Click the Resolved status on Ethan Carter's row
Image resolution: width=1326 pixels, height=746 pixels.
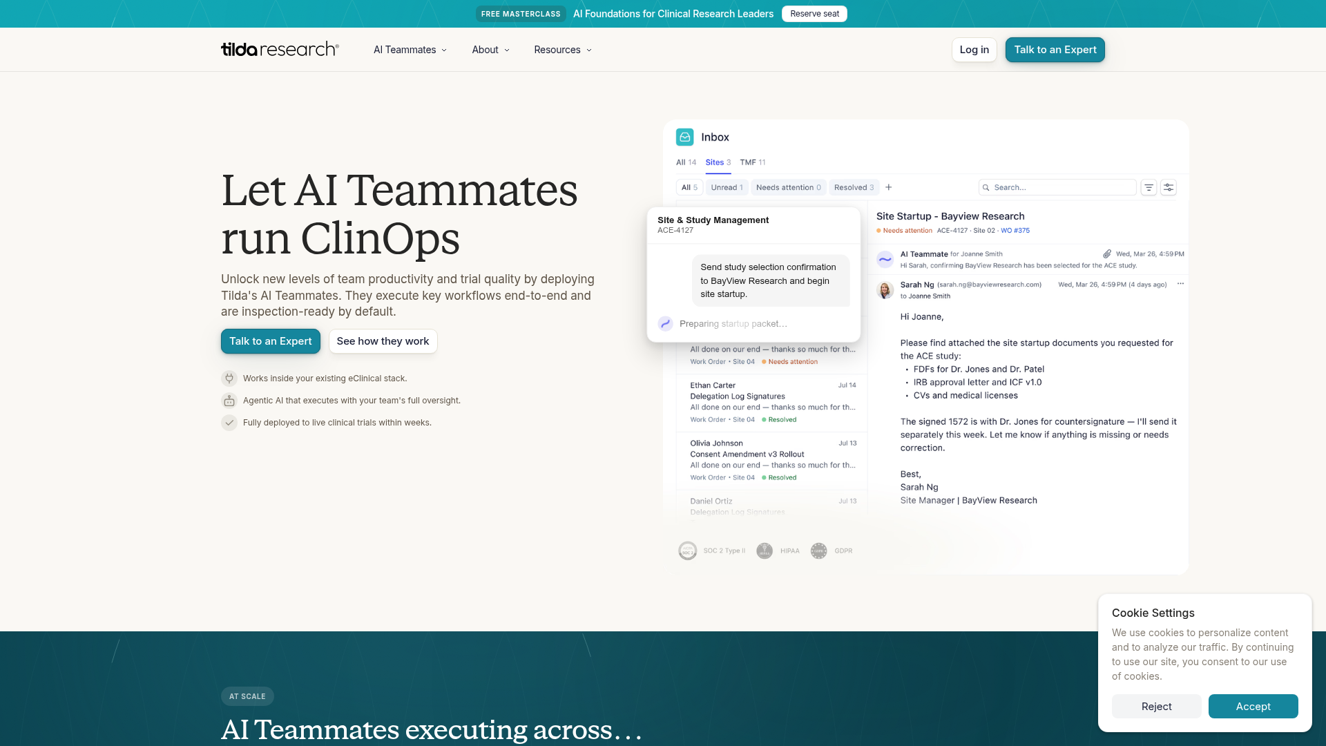[x=779, y=420]
